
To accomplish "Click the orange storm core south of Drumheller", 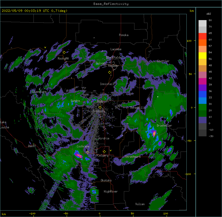I will point(154,133).
